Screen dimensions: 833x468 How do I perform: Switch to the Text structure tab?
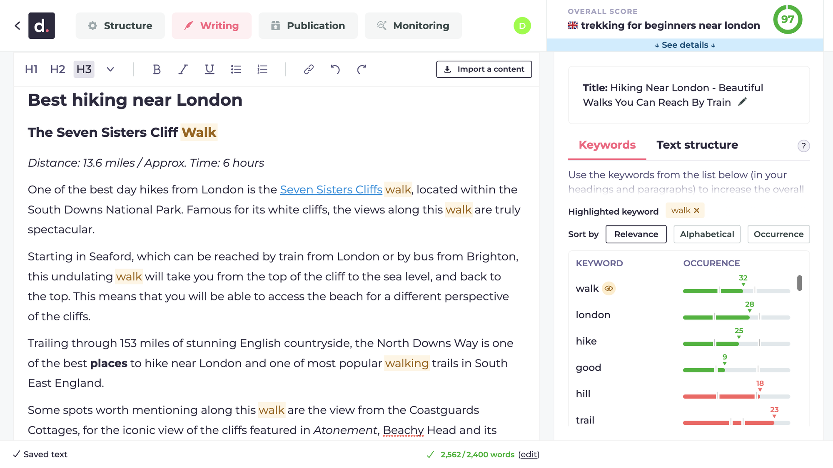point(697,145)
